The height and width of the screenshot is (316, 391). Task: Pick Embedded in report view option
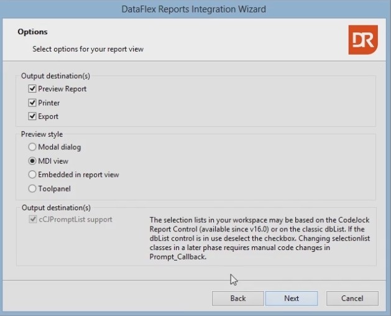pos(32,175)
